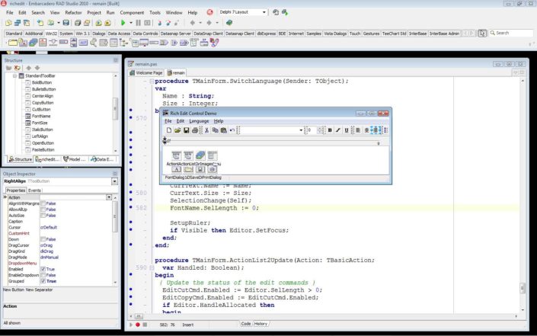Click the green Run button in toolbar
The image size is (537, 336).
tap(122, 23)
